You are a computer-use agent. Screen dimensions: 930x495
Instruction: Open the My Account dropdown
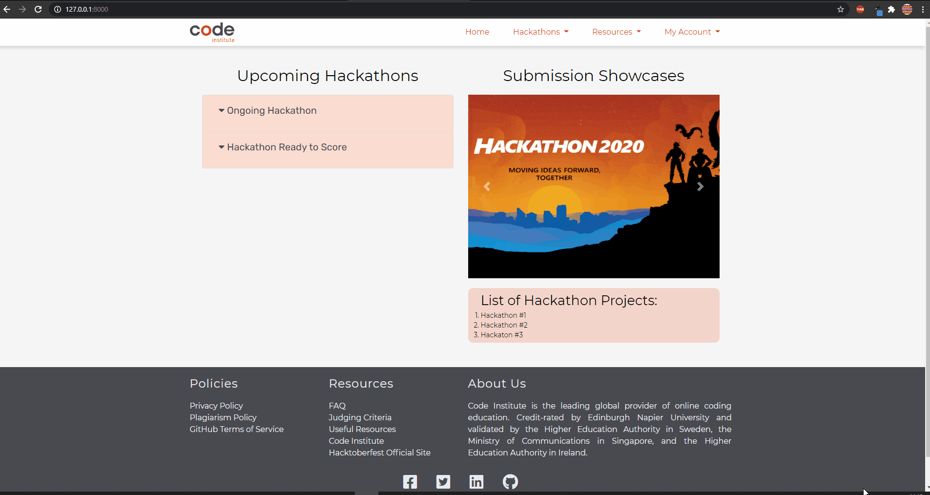pos(692,32)
